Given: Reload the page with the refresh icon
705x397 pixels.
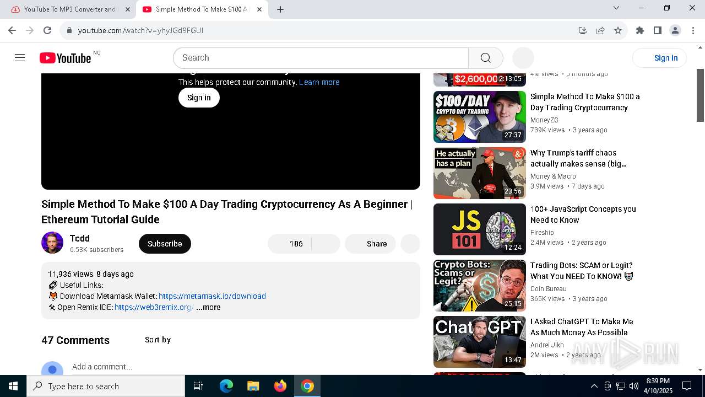Looking at the screenshot, I should [x=47, y=30].
